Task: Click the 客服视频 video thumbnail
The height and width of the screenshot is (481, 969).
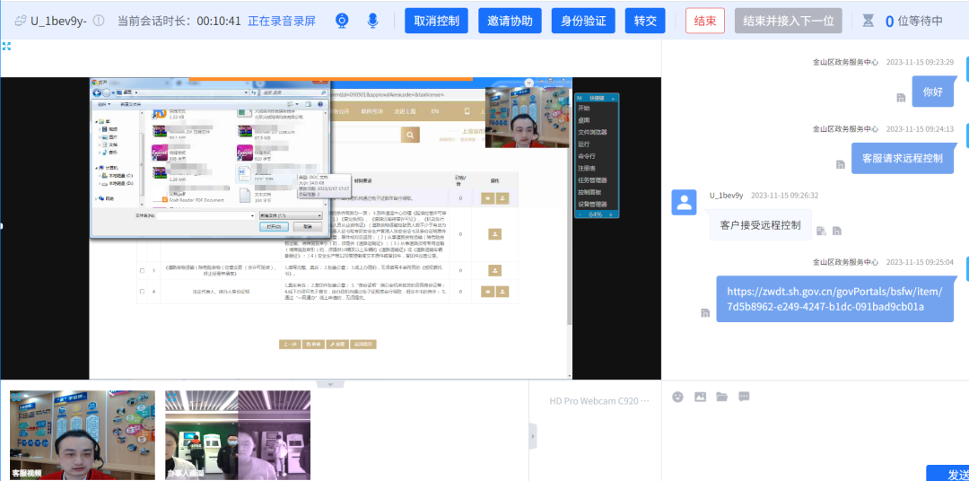Action: pyautogui.click(x=83, y=435)
